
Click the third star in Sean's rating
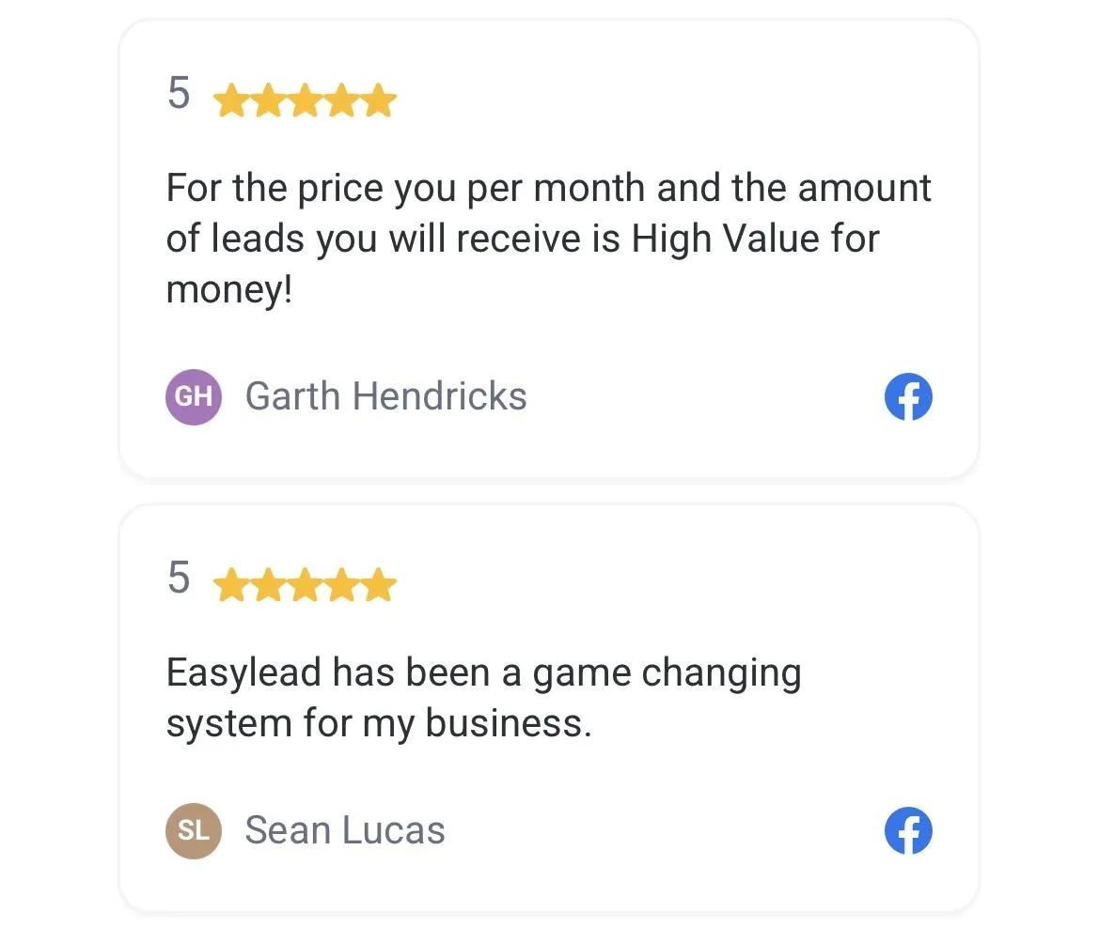pyautogui.click(x=305, y=585)
